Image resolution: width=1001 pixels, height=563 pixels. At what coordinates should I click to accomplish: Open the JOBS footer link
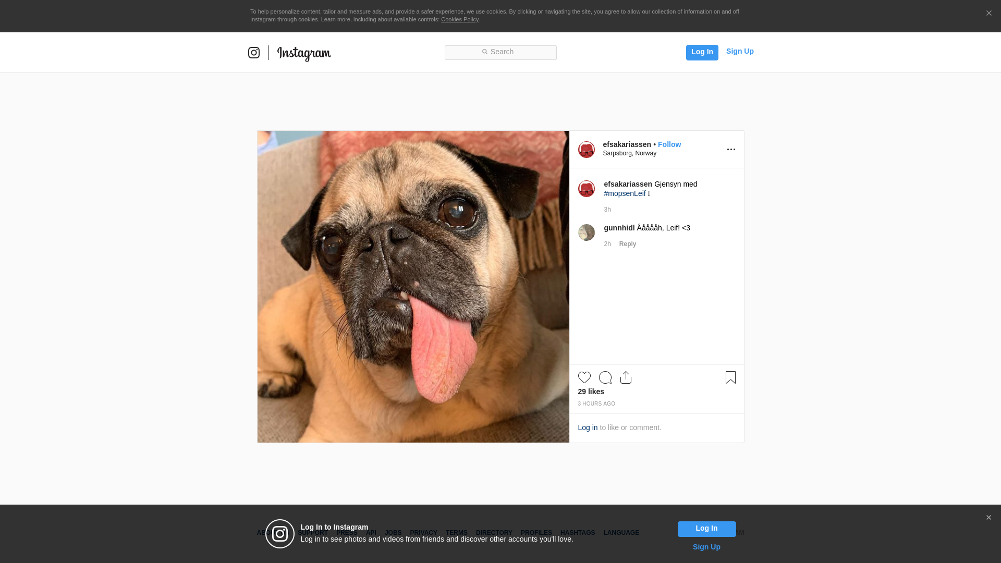click(393, 533)
